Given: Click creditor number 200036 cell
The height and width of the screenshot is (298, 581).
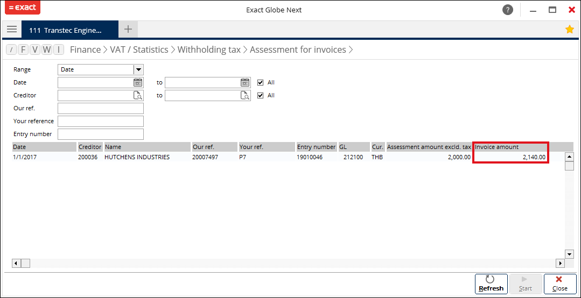Looking at the screenshot, I should click(x=88, y=157).
